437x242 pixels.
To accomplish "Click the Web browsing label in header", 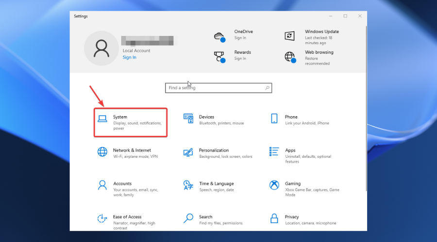I will (x=319, y=52).
